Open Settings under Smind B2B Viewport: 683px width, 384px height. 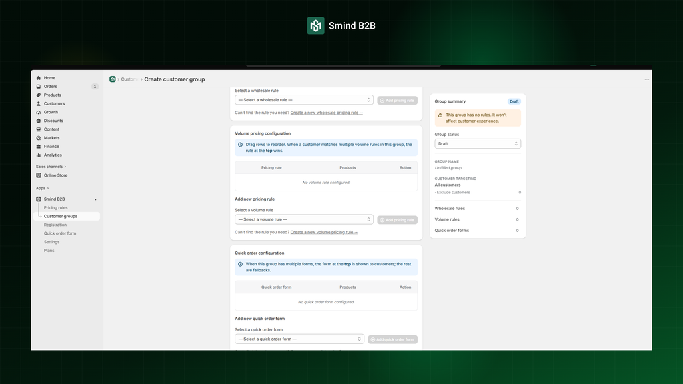(51, 242)
